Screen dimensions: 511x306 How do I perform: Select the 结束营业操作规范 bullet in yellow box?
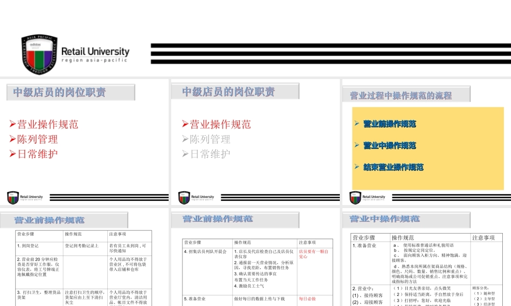[x=393, y=167]
